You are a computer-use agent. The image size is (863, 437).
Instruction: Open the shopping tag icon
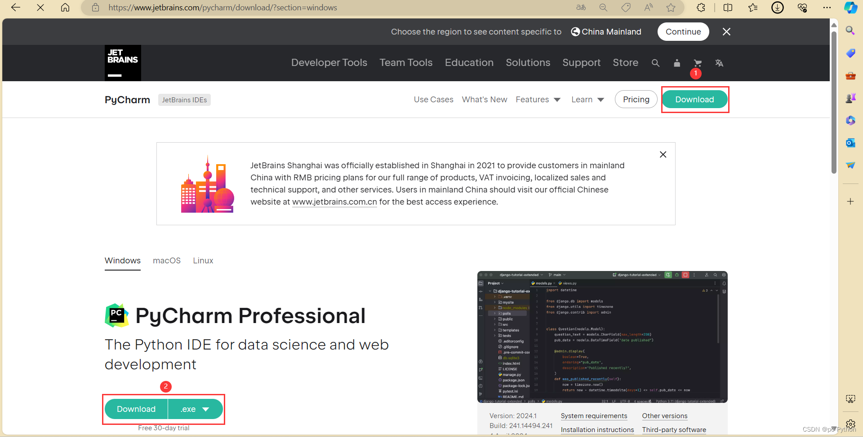626,8
